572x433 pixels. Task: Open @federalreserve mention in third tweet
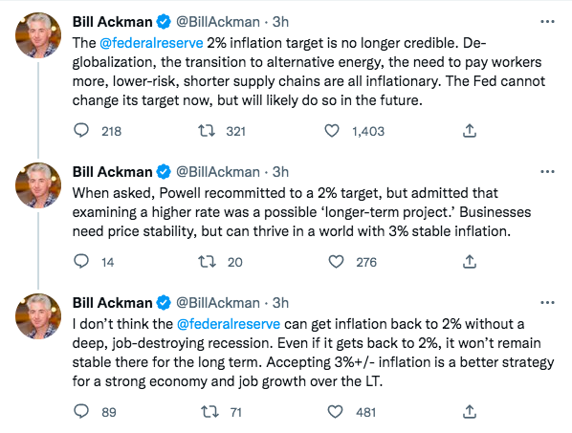229,324
